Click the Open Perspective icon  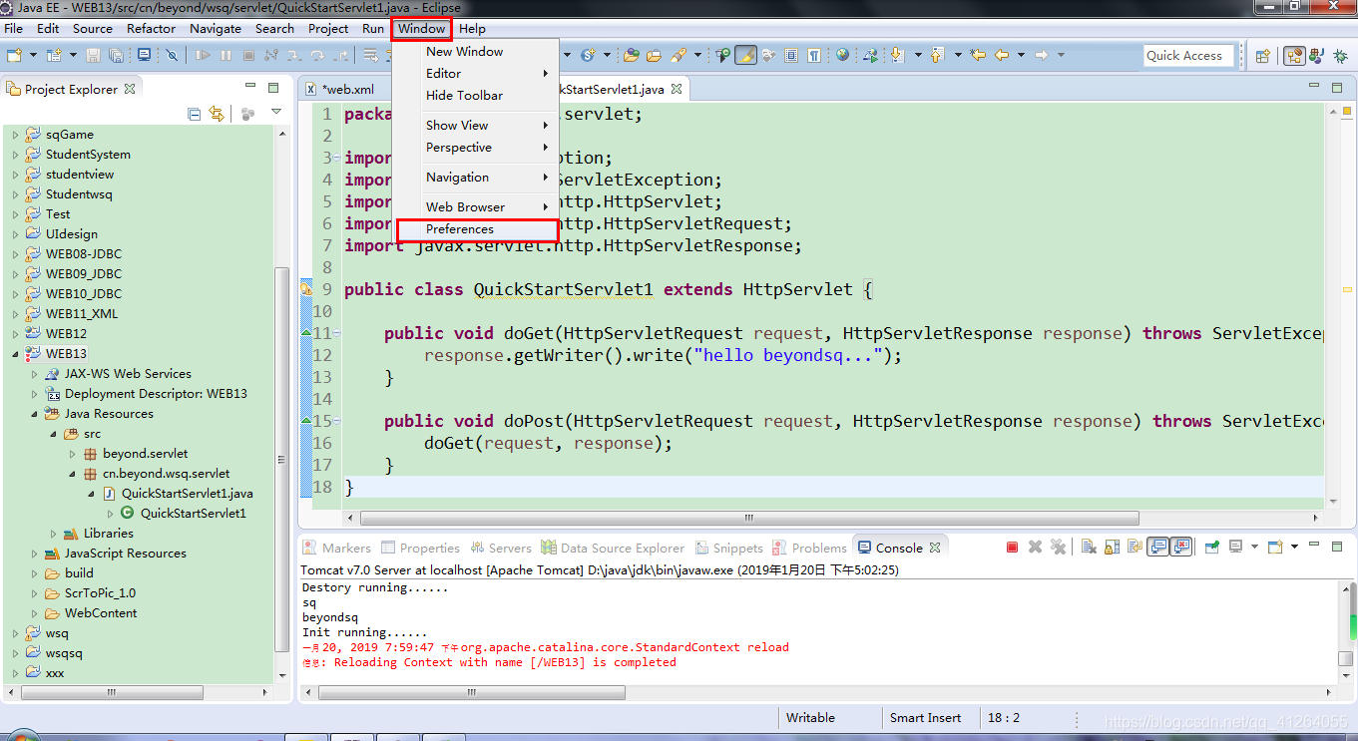tap(1262, 56)
